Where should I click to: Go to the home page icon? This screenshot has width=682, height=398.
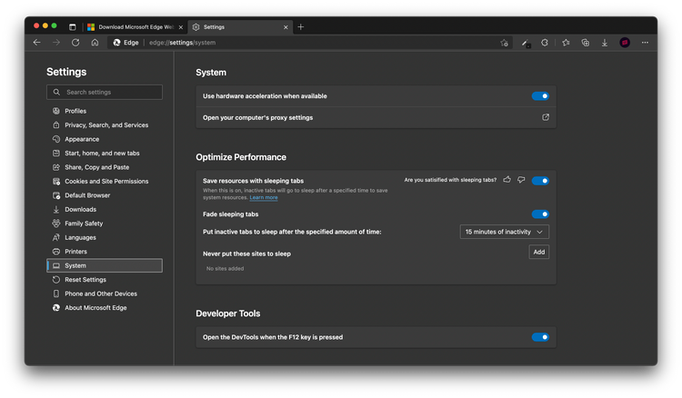pos(95,42)
